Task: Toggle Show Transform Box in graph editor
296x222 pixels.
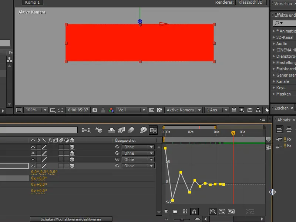Action: [185, 211]
